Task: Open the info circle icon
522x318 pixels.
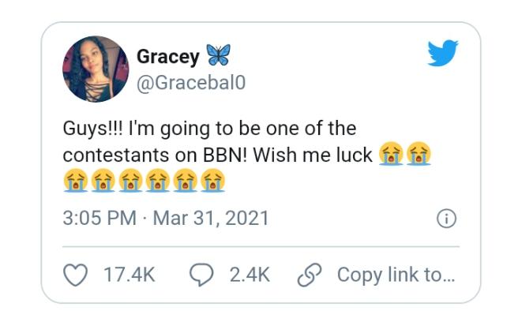Action: 446,219
